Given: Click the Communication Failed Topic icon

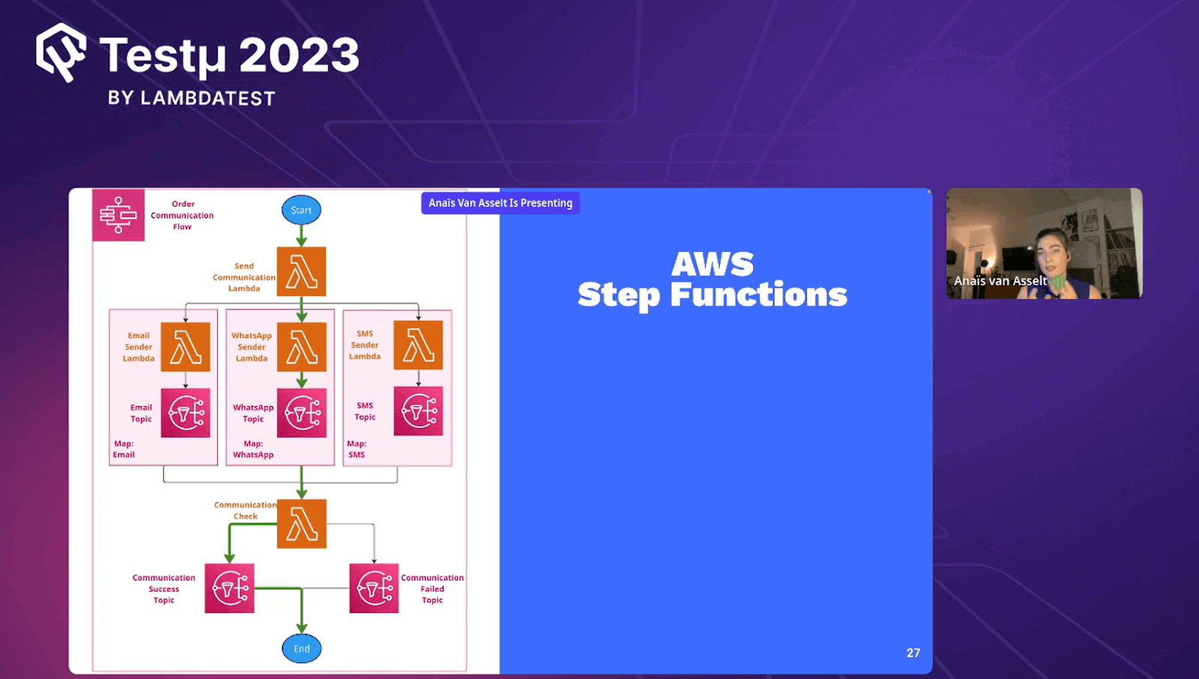Looking at the screenshot, I should pyautogui.click(x=374, y=588).
